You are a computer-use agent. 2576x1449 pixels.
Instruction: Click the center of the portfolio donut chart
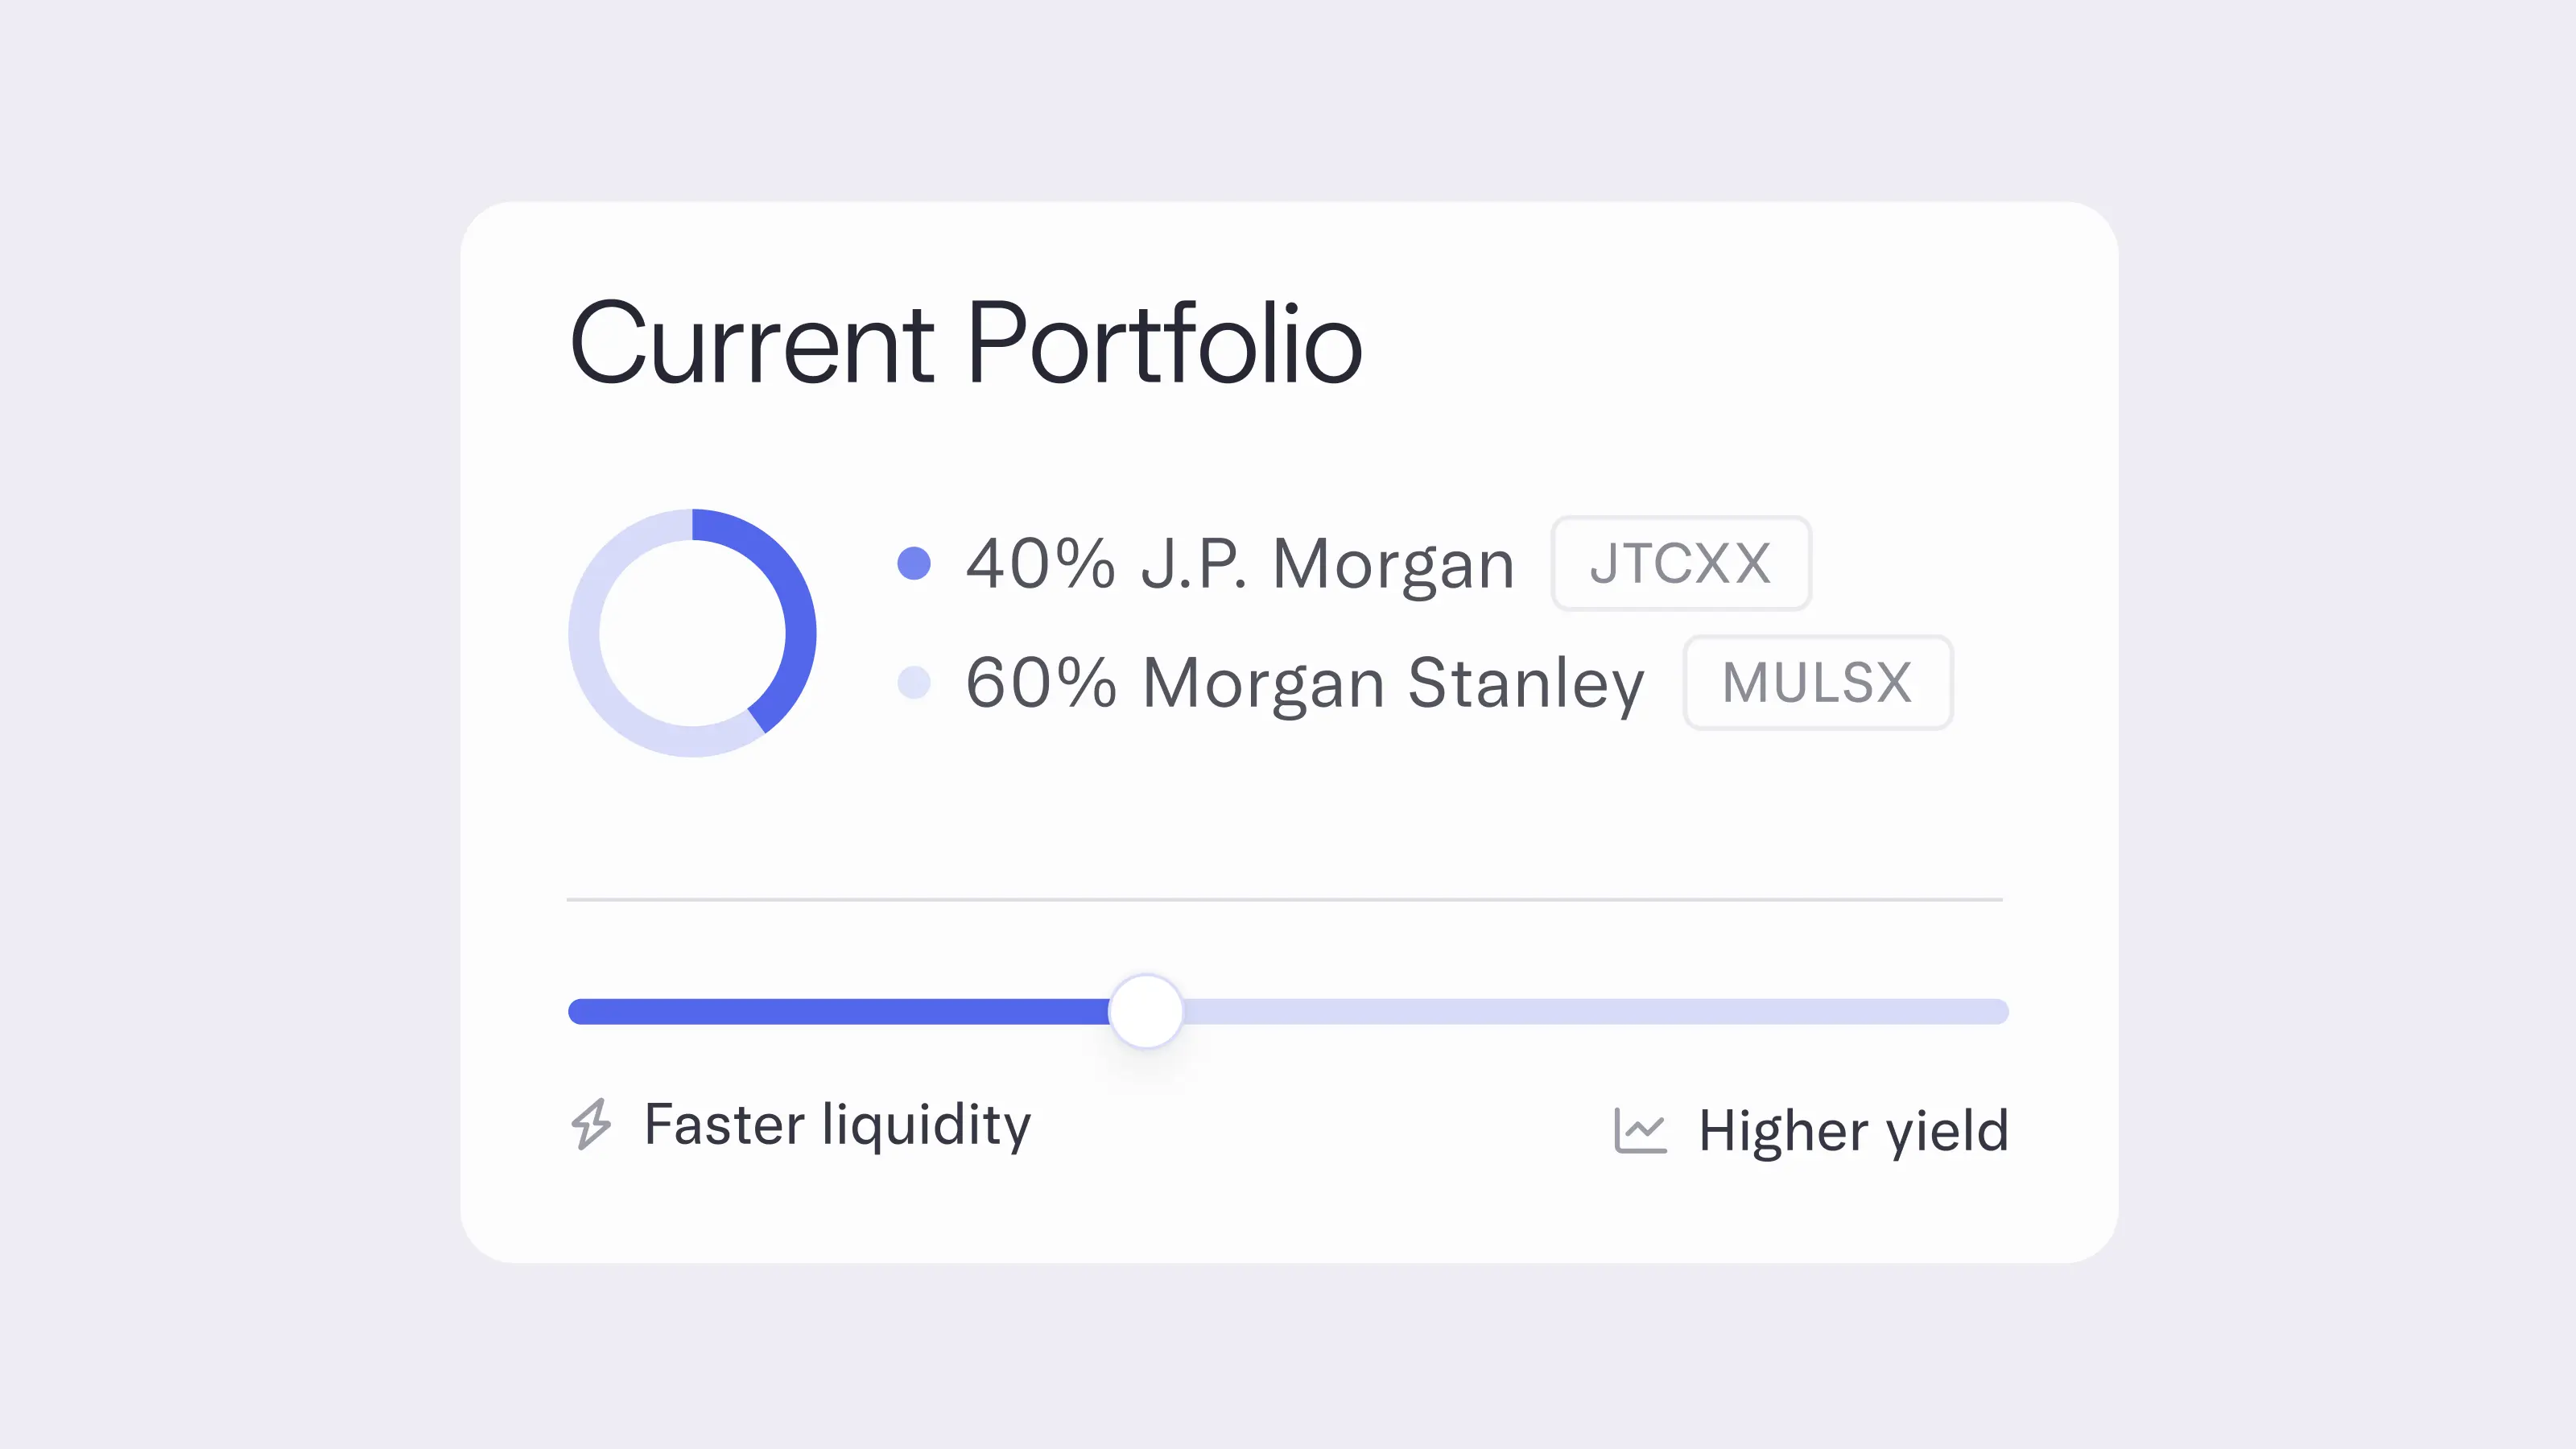(694, 630)
